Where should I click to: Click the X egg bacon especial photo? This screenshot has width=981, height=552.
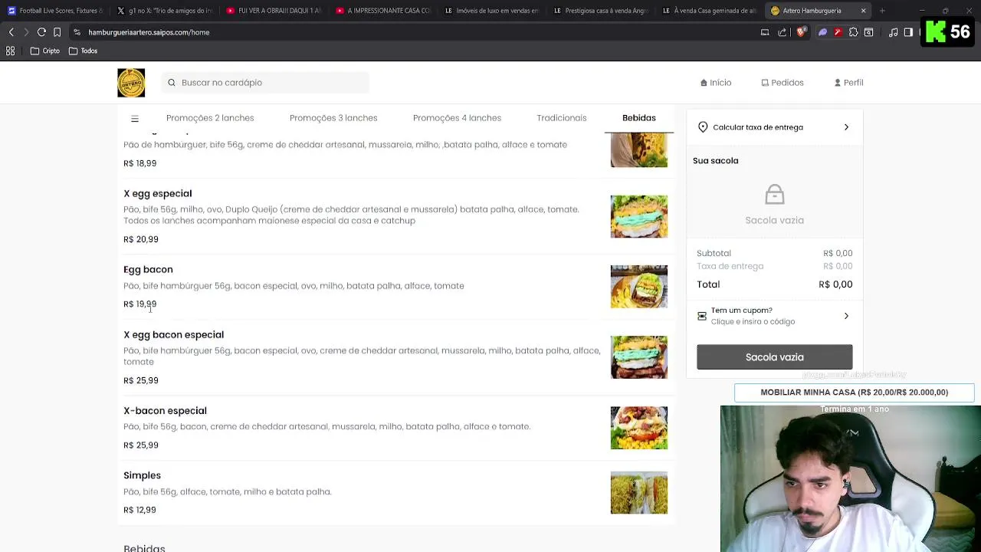639,357
